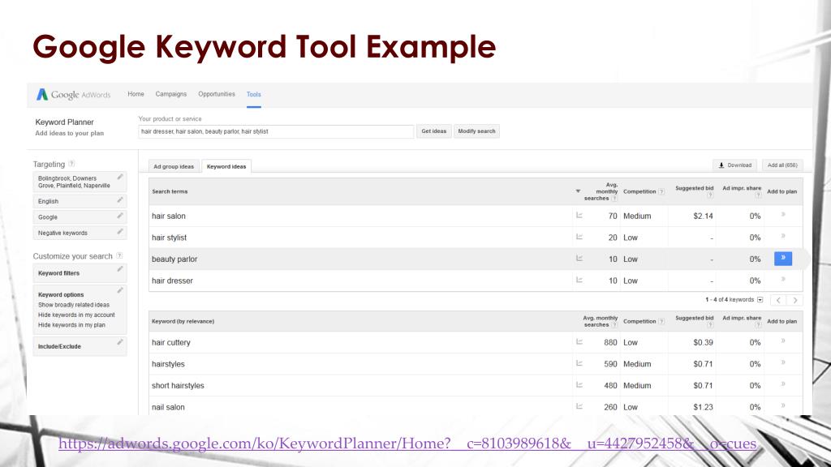Screen dimensions: 831x467
Task: Click the hair cuttery keyword
Action: [x=170, y=343]
